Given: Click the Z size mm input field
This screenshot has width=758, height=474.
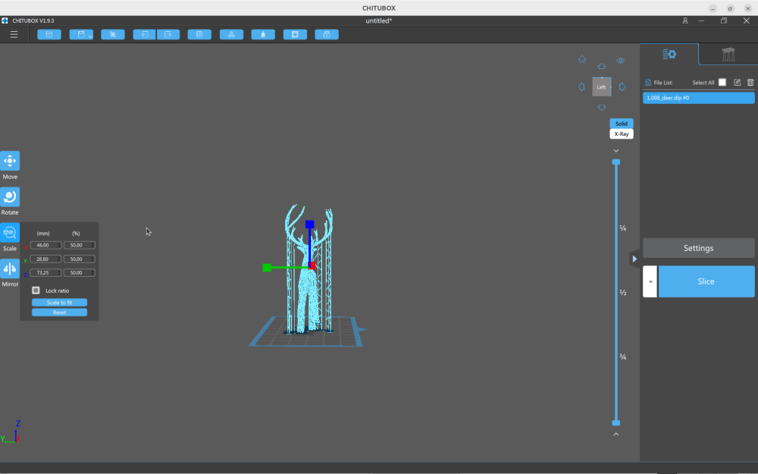Looking at the screenshot, I should 46,273.
